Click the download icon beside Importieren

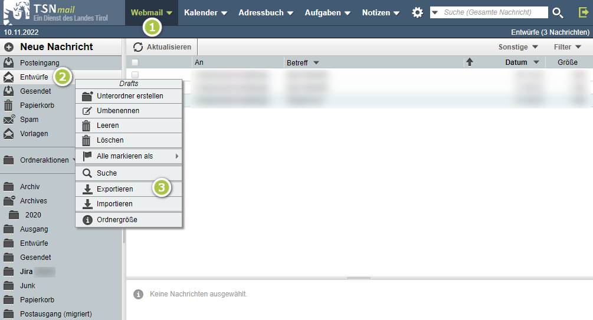point(87,204)
